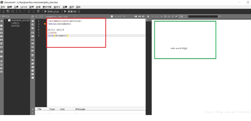Viewport: 251px width, 121px height.
Task: Toggle the PDF viewer list panel icon
Action: (x=148, y=17)
